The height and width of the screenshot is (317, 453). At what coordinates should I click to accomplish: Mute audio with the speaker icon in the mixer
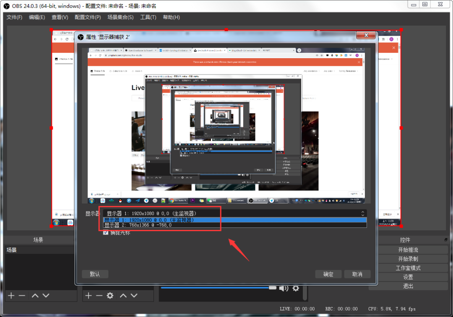click(x=284, y=289)
